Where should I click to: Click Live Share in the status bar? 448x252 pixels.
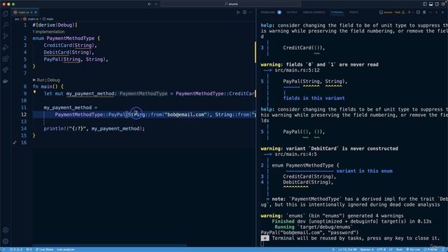[45, 249]
